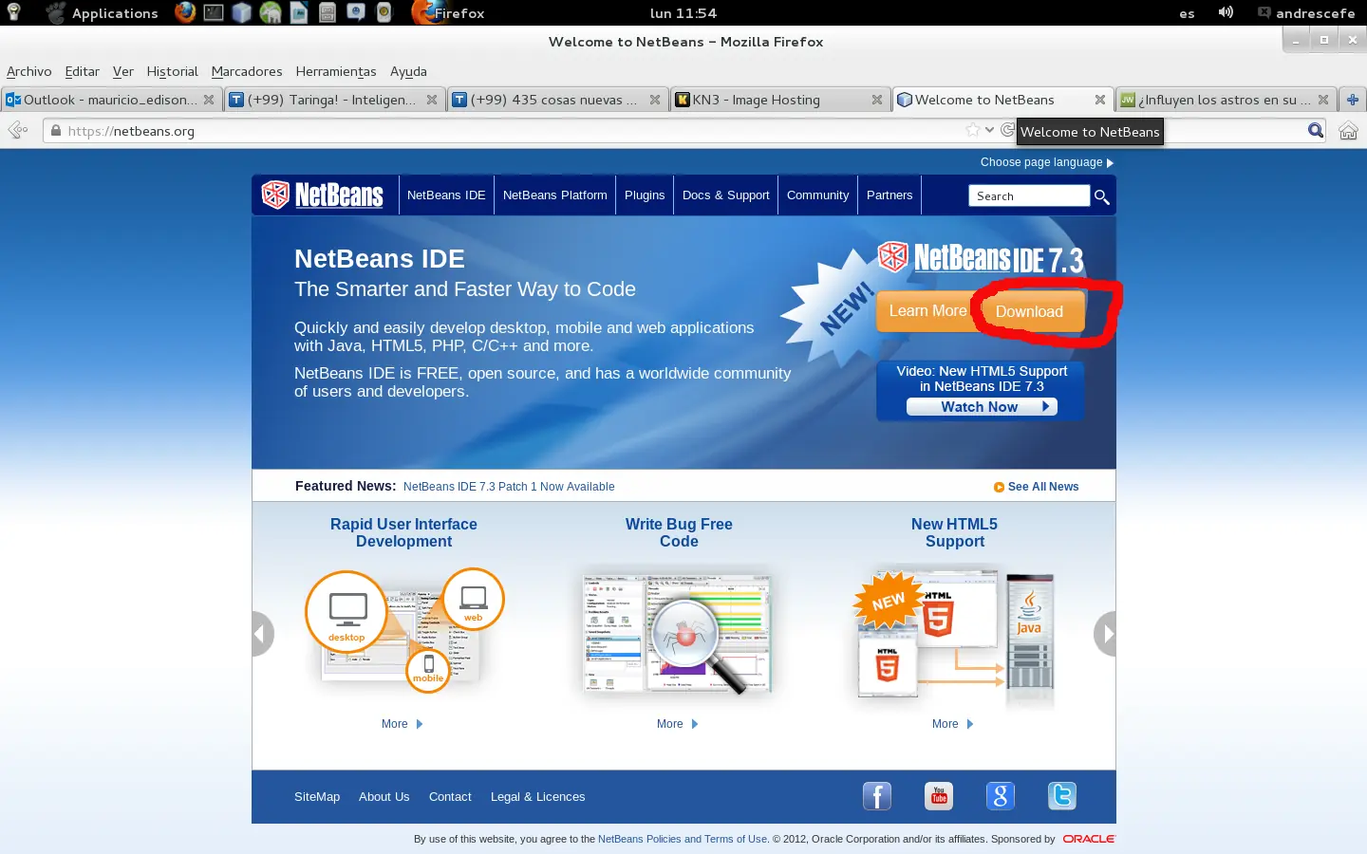Screen dimensions: 1367x854
Task: Click the Watch Now video button
Action: [982, 407]
